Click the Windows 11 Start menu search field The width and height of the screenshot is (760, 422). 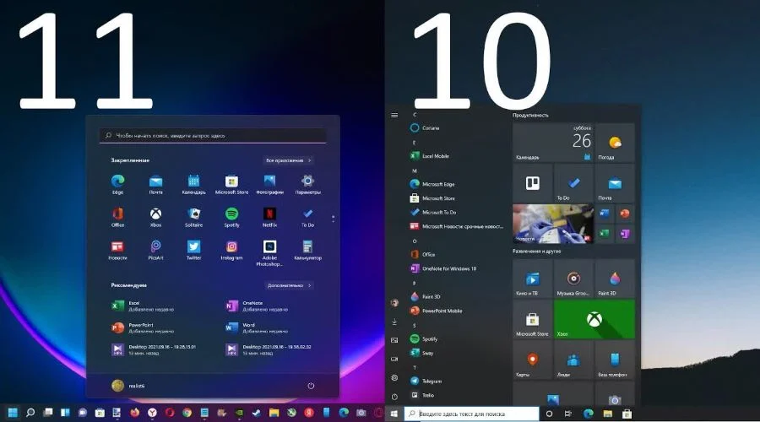pyautogui.click(x=214, y=136)
